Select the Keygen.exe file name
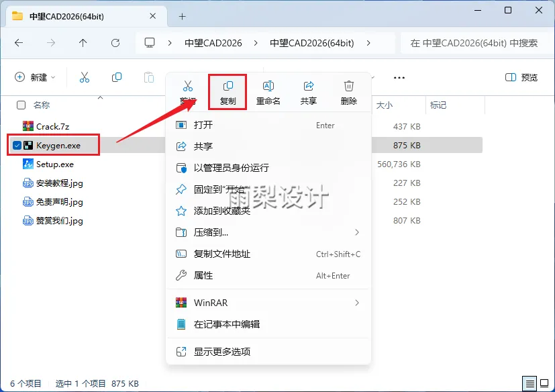This screenshot has height=392, width=555. point(58,146)
